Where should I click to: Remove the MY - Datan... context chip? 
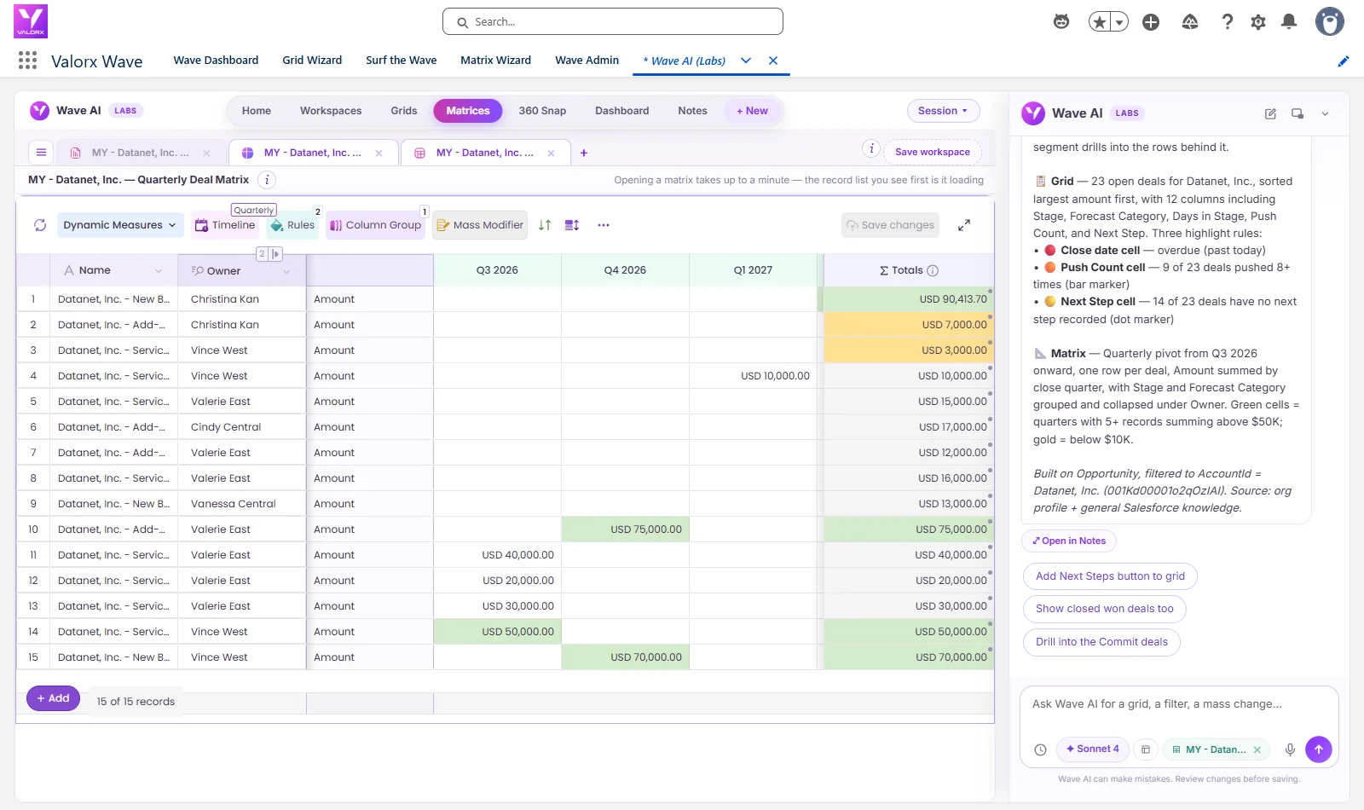[1257, 750]
